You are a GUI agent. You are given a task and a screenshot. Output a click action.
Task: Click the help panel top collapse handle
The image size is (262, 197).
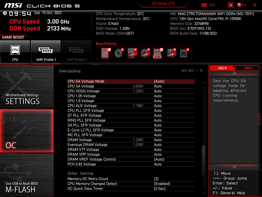click(234, 73)
